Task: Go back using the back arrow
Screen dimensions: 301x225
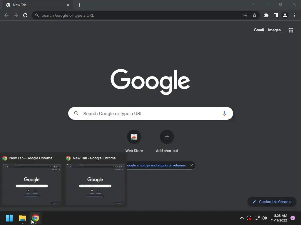Action: (6, 15)
